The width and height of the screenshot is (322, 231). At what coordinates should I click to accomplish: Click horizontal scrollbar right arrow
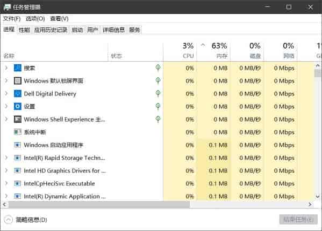[x=310, y=204]
